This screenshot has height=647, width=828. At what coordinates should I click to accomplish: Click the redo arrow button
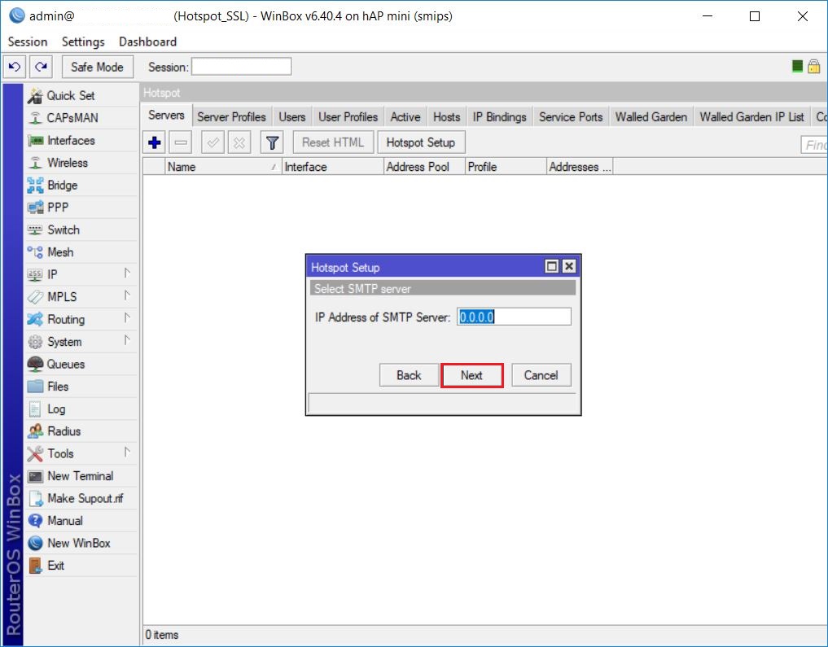pos(41,67)
